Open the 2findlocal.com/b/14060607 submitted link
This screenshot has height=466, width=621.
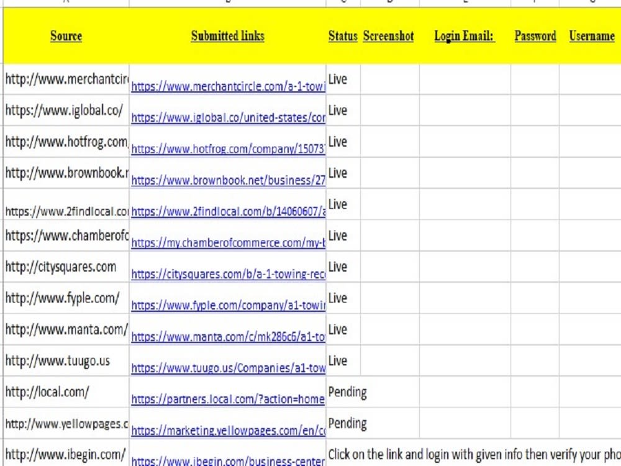click(228, 212)
